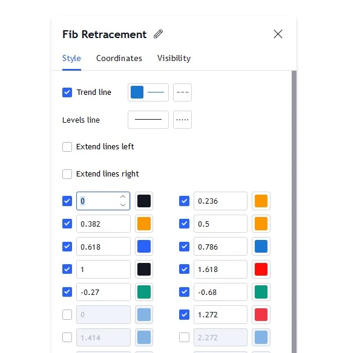Viewport: 354px width, 353px height.
Task: Click the 0.786 level value field
Action: pyautogui.click(x=220, y=247)
